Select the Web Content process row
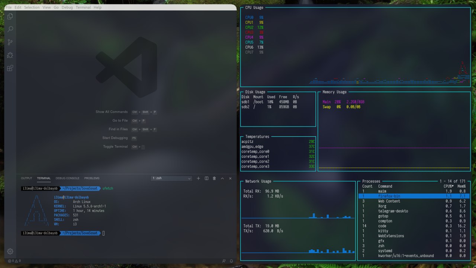This screenshot has height=268, width=476. [414, 201]
